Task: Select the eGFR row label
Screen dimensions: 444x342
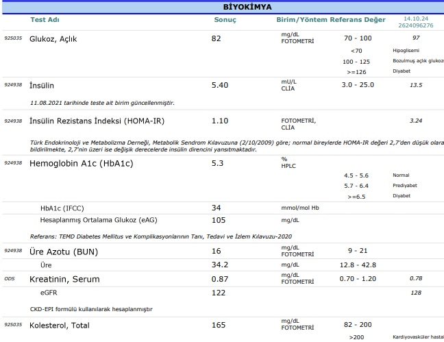Action: pyautogui.click(x=49, y=293)
